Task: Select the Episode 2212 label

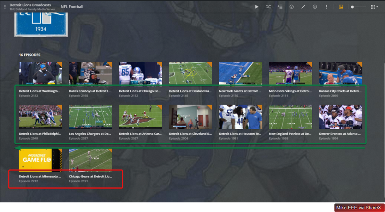Action: click(28, 181)
